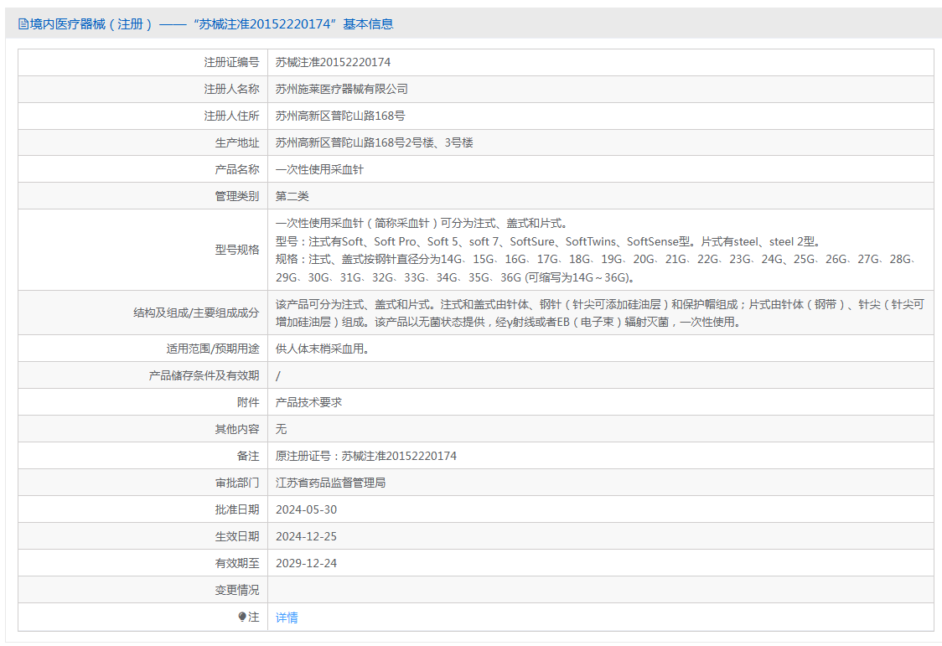The height and width of the screenshot is (646, 942).
Task: Select the value 苏械注准20152220174 in 注册证编号 row
Action: tap(333, 63)
